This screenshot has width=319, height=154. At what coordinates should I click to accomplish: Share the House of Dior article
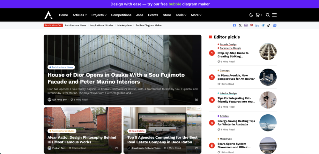point(197,99)
